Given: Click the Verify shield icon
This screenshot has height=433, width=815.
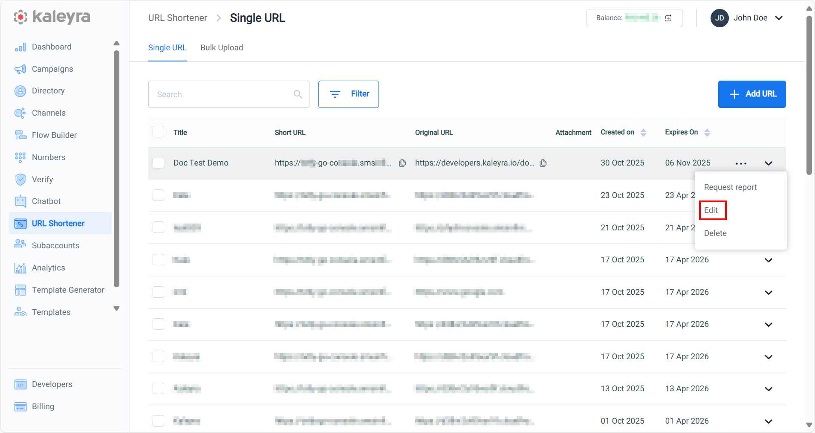Looking at the screenshot, I should tap(20, 180).
